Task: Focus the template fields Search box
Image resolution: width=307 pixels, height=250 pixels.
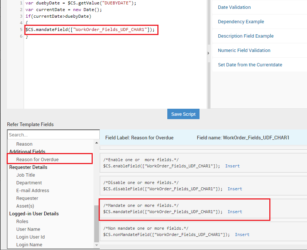Action: [x=53, y=135]
